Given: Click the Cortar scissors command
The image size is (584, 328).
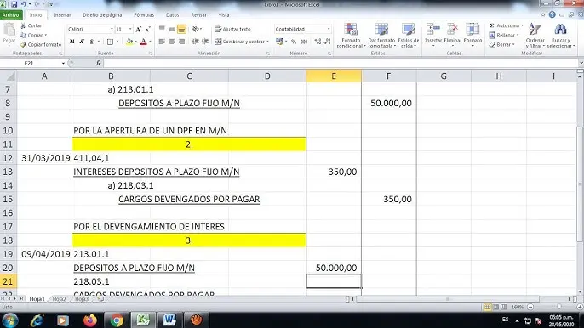Looking at the screenshot, I should pos(31,25).
